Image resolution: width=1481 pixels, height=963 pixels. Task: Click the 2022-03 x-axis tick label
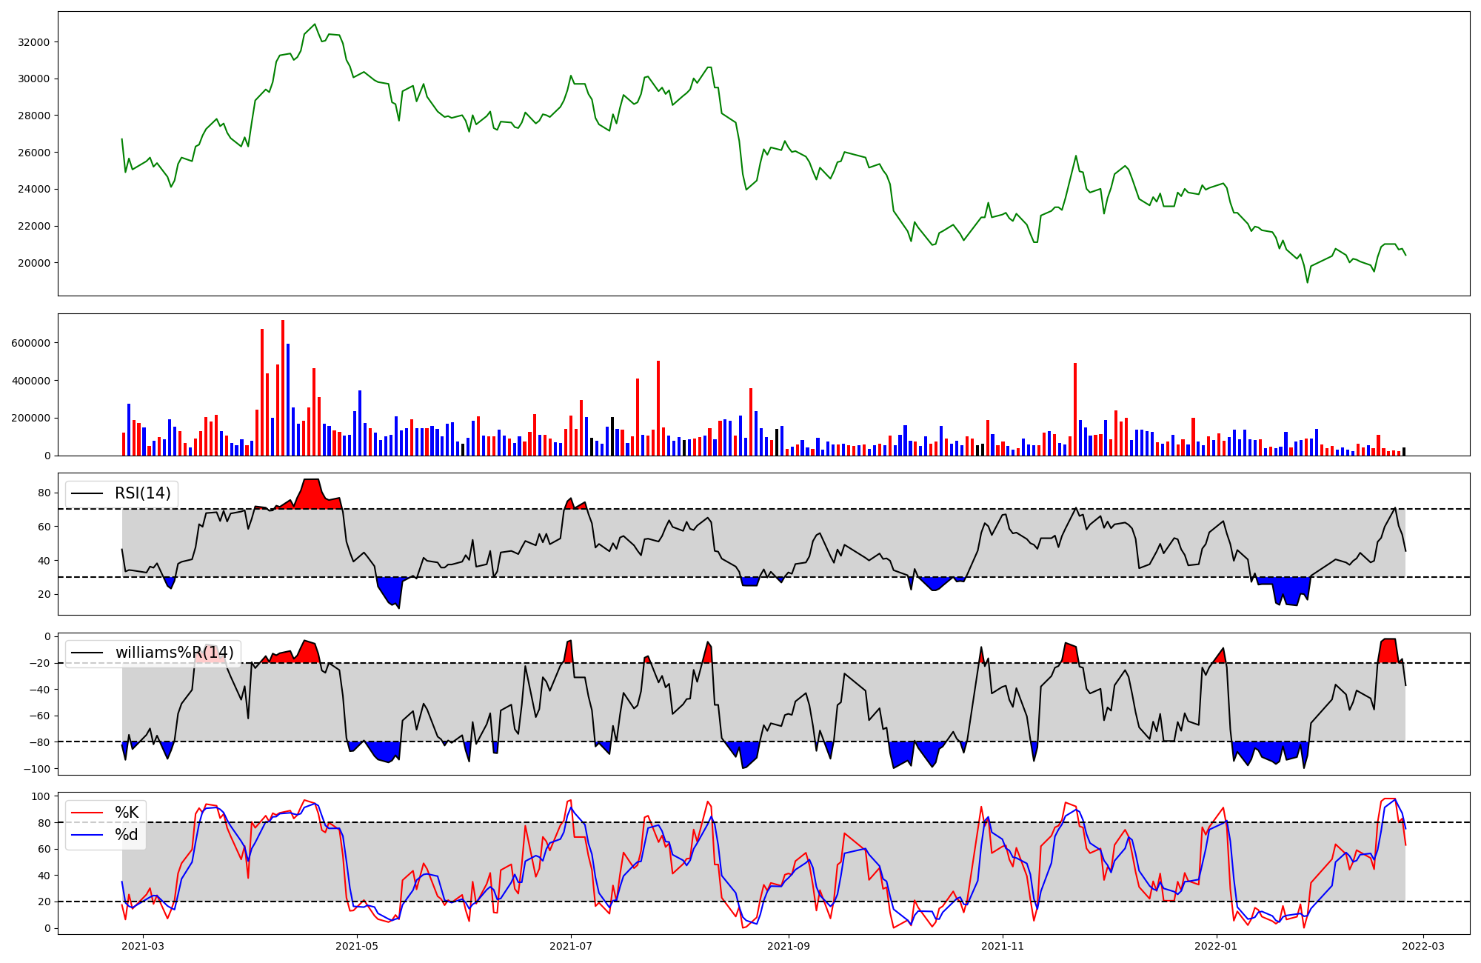(x=1423, y=946)
